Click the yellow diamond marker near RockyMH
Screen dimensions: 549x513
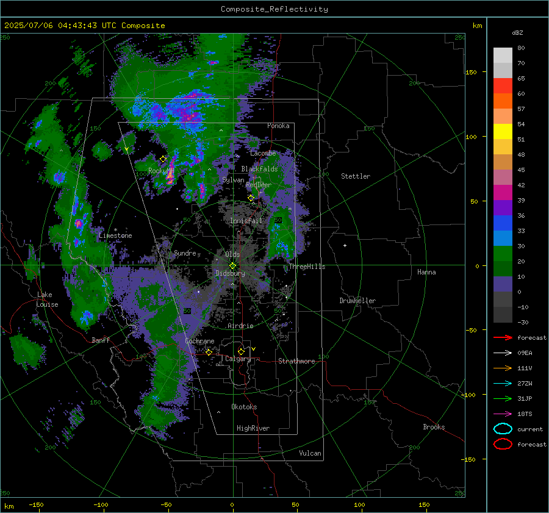(x=163, y=159)
